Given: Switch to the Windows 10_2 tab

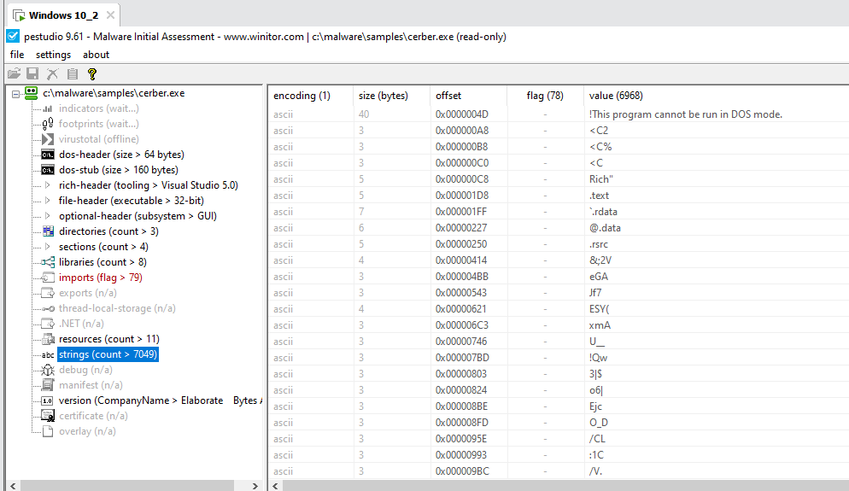Looking at the screenshot, I should click(63, 15).
